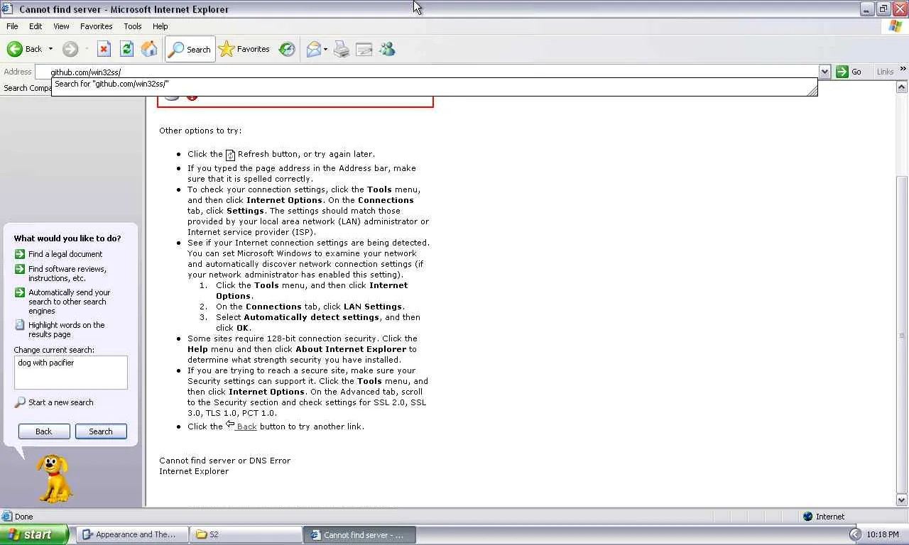Switch to the S2 folder taskbar window

pyautogui.click(x=246, y=535)
